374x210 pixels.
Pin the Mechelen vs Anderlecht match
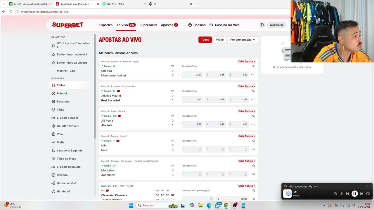254,166
